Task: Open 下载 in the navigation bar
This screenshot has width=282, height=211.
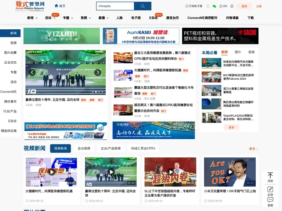Action: (x=251, y=18)
